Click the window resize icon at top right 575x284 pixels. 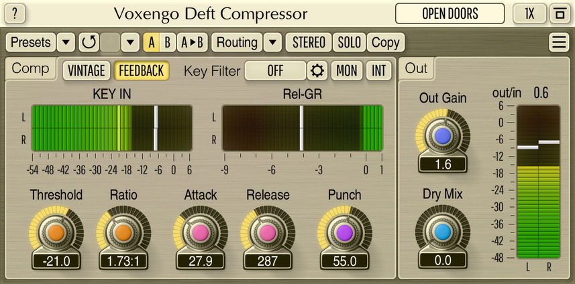[x=558, y=13]
